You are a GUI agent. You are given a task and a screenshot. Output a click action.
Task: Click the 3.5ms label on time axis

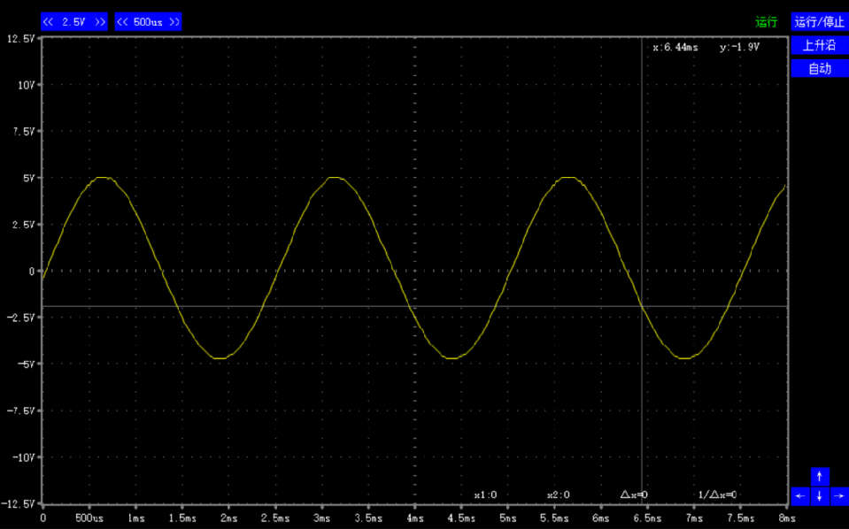pos(369,518)
